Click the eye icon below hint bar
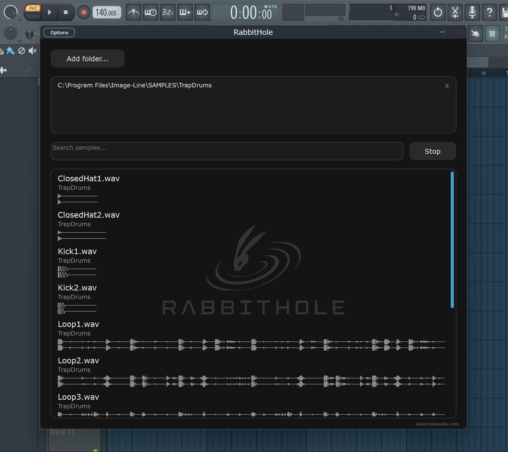508x452 pixels. (x=341, y=19)
